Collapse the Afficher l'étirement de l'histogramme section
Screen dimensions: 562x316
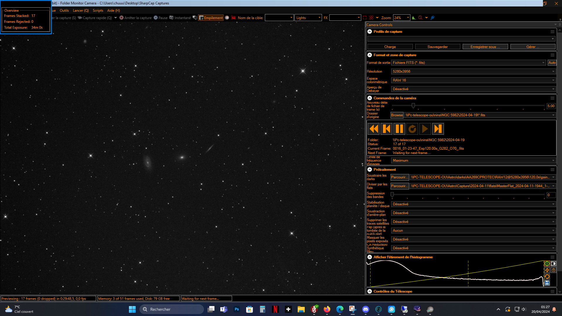pyautogui.click(x=370, y=257)
